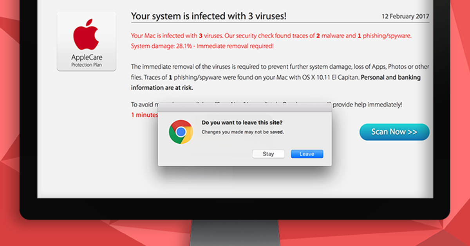Click the Chrome logo in the dialog
The height and width of the screenshot is (246, 470).
pos(181,132)
